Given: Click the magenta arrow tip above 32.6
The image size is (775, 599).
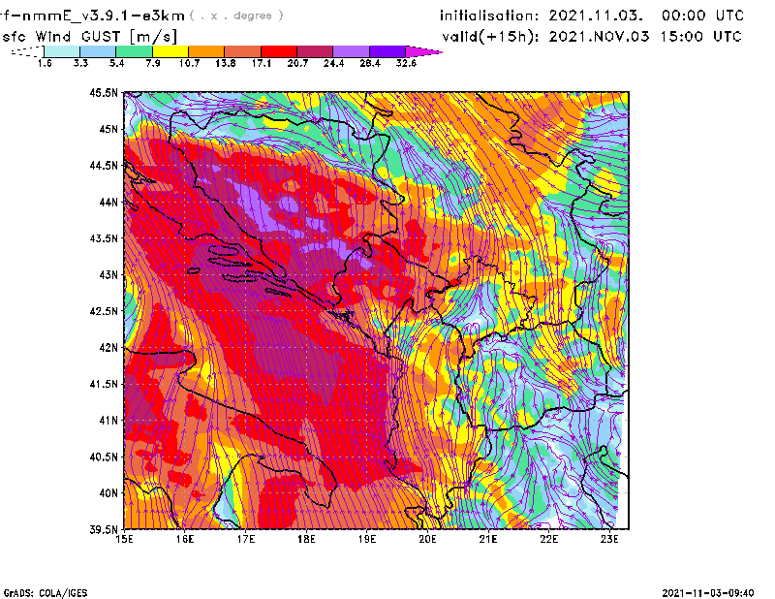Looking at the screenshot, I should coord(423,51).
